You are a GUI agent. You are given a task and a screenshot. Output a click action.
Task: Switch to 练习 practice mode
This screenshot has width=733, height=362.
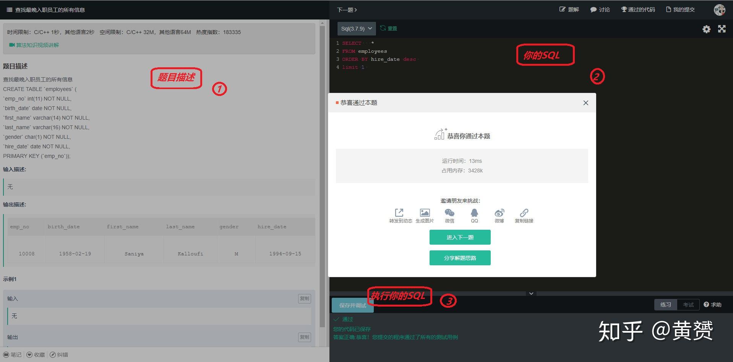click(x=666, y=305)
